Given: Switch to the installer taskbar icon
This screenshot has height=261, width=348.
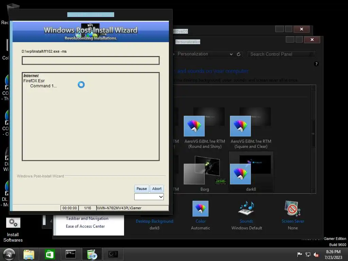Looking at the screenshot, I should click(x=92, y=254).
